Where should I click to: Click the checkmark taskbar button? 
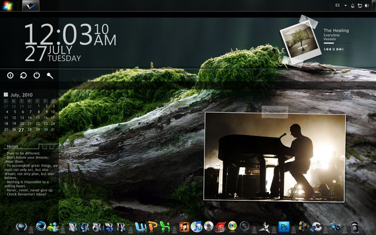point(31,6)
